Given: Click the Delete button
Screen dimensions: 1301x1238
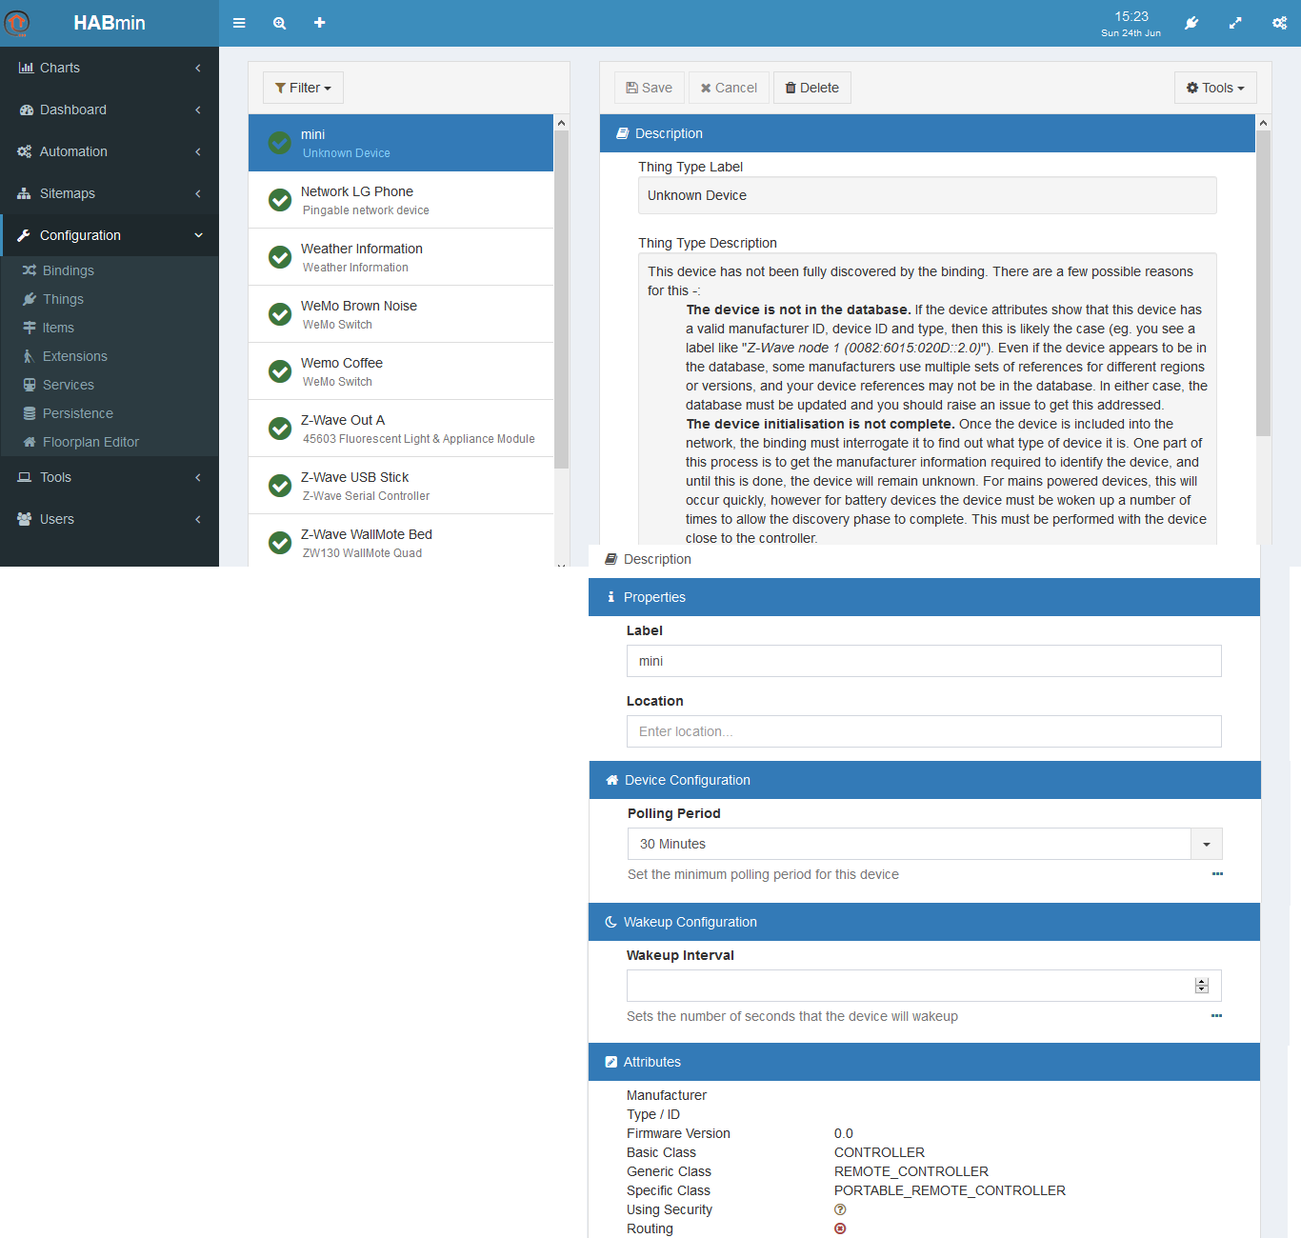Looking at the screenshot, I should click(811, 88).
